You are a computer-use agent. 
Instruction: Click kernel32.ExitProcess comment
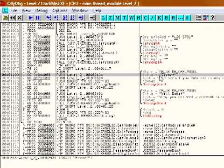[x=163, y=132]
